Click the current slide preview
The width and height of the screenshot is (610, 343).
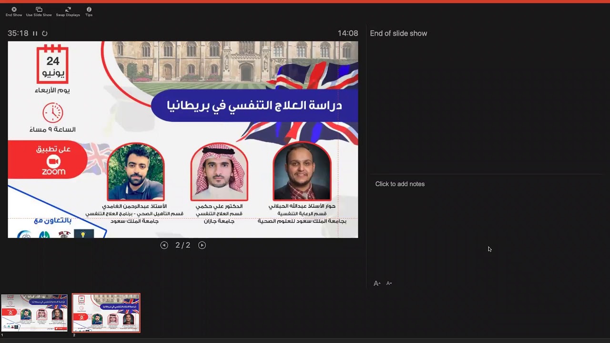[x=183, y=139]
